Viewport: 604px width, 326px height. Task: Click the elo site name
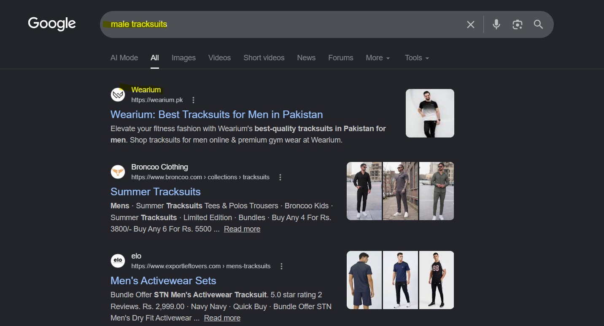tap(136, 256)
